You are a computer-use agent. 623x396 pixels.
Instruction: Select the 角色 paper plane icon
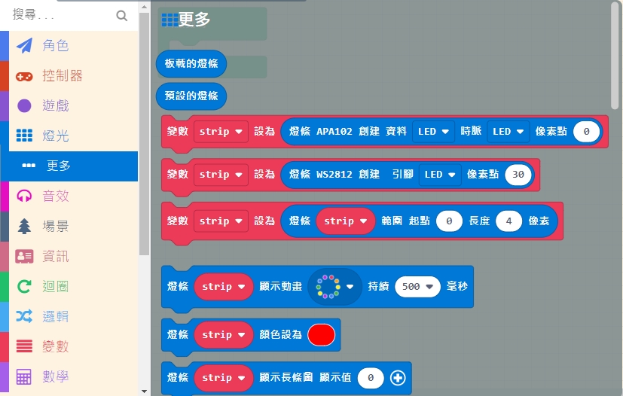(25, 46)
